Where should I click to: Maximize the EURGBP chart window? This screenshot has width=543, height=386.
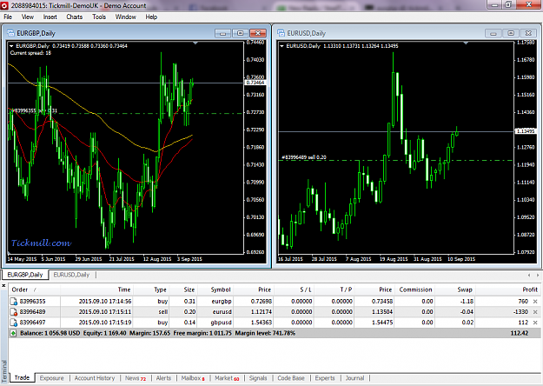(240, 33)
